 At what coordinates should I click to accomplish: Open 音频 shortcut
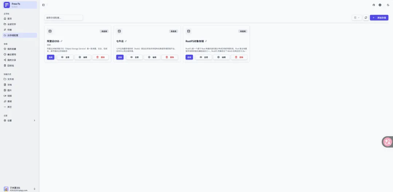[x=20, y=101]
